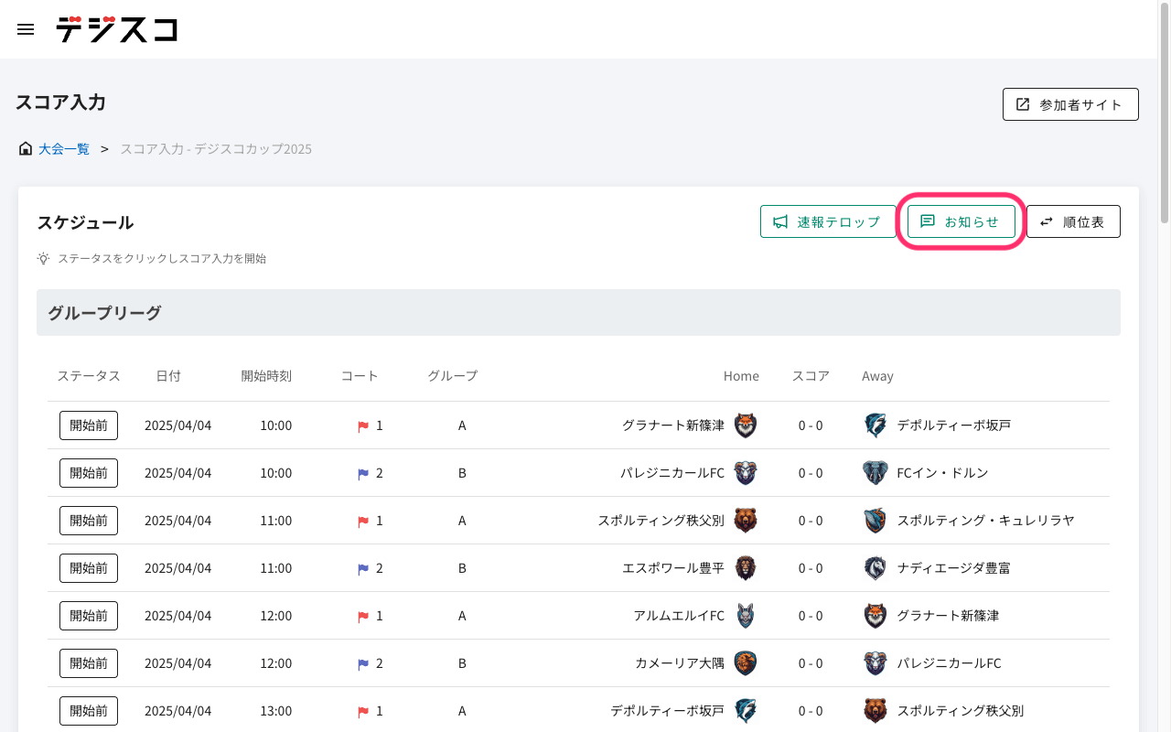Click red flag icon for court 1 at 10:00
1171x732 pixels.
(x=363, y=426)
